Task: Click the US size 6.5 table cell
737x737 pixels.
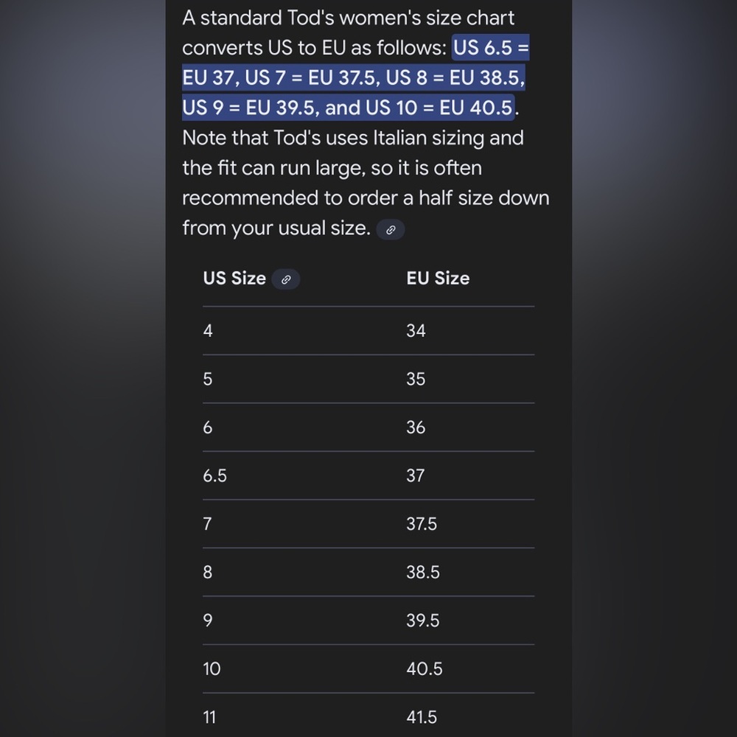Action: click(x=215, y=476)
